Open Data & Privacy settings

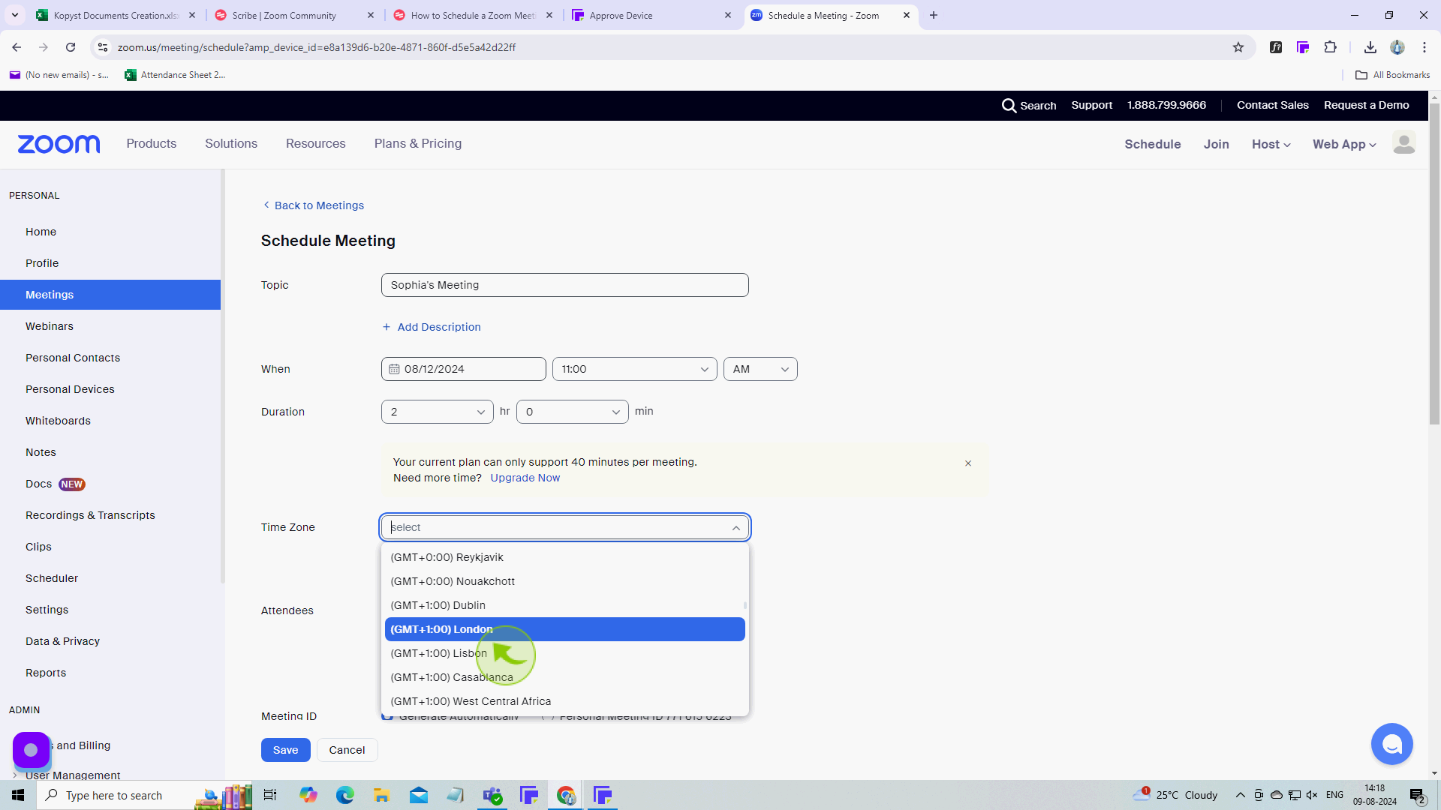tap(62, 641)
